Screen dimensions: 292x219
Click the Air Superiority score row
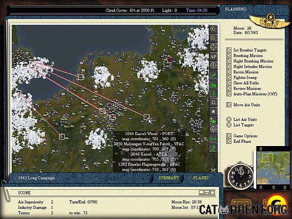(x=36, y=202)
